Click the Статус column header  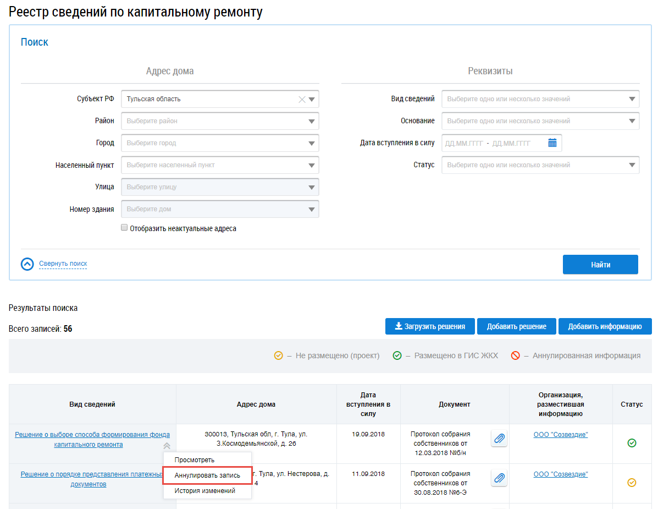(632, 404)
